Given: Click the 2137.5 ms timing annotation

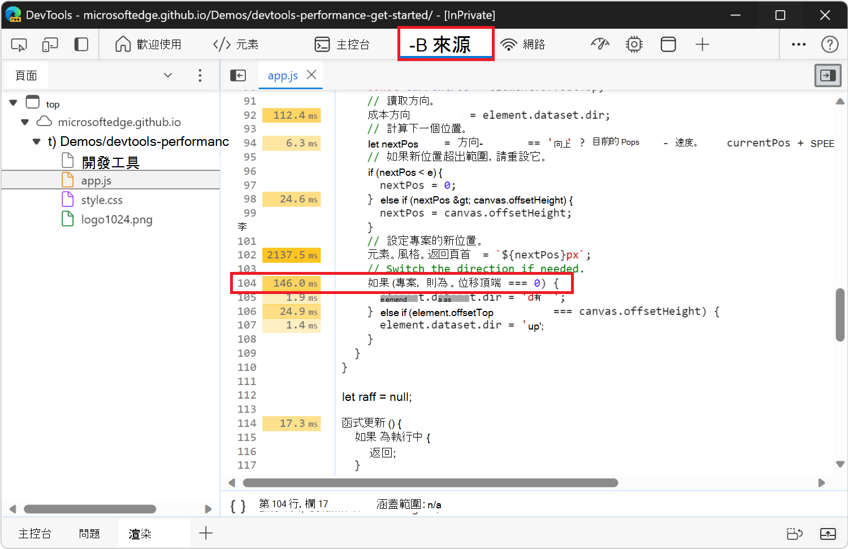Looking at the screenshot, I should (292, 255).
